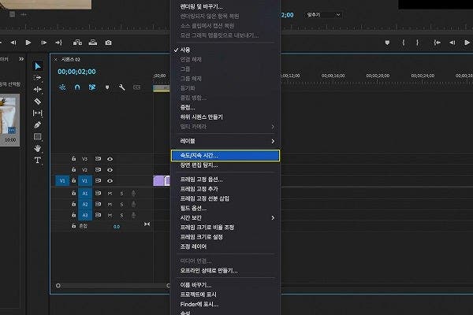Select 필드 옵션... menu item

225,208
